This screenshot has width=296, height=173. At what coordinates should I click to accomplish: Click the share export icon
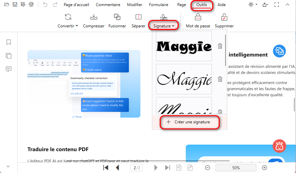tap(265, 4)
